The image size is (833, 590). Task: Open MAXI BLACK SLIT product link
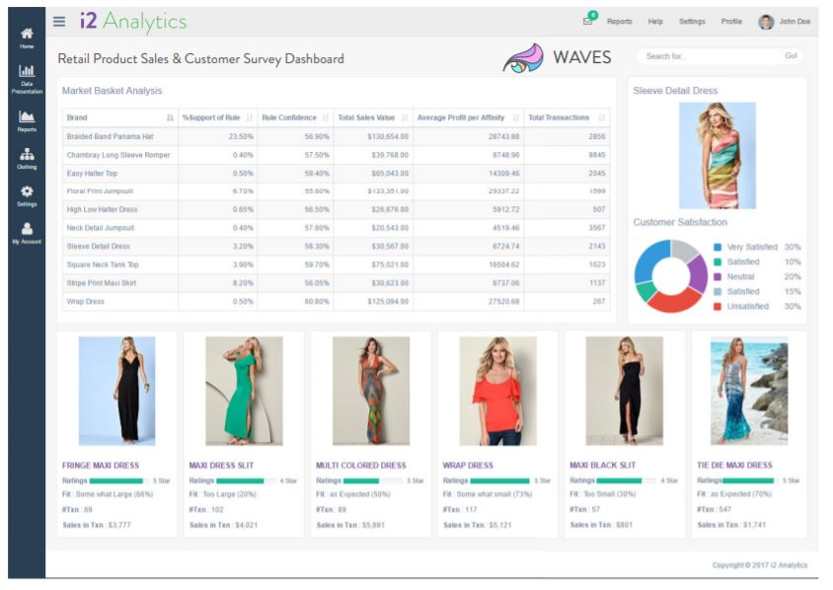point(602,466)
